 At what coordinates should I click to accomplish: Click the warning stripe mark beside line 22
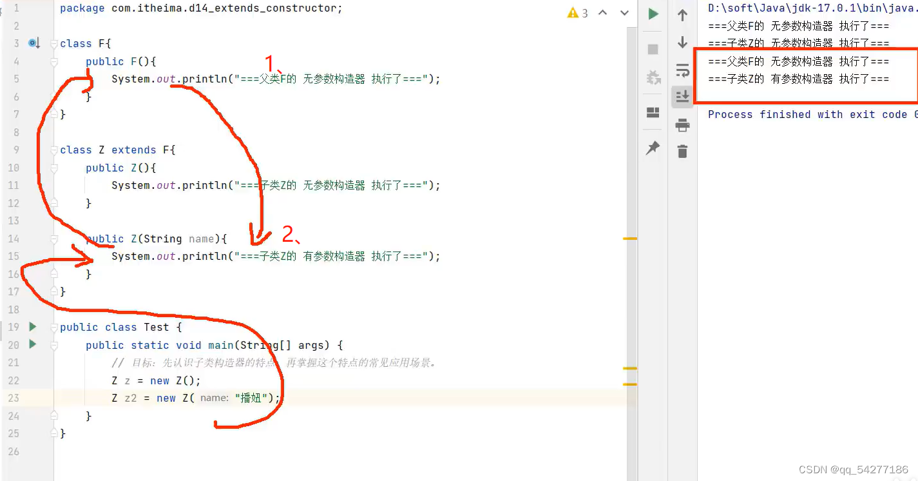click(x=630, y=368)
